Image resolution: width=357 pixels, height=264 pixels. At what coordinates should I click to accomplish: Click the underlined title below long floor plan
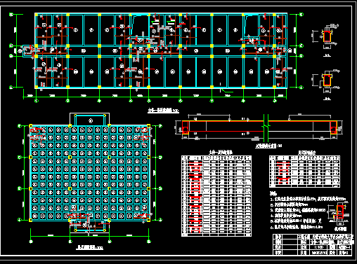[x=163, y=111]
